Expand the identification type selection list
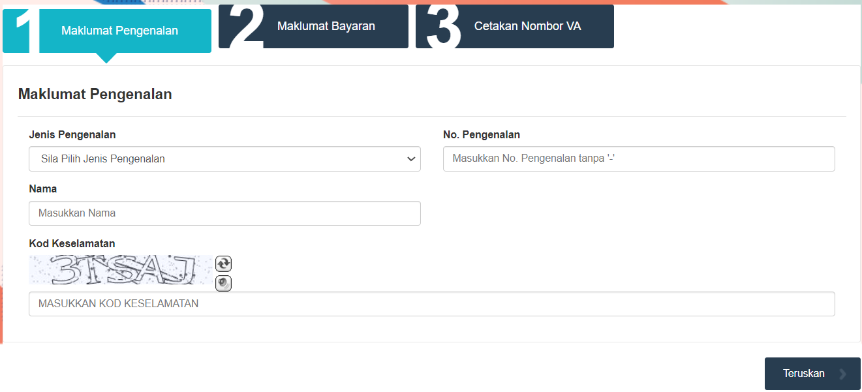Viewport: 862px width, 392px height. pyautogui.click(x=224, y=158)
